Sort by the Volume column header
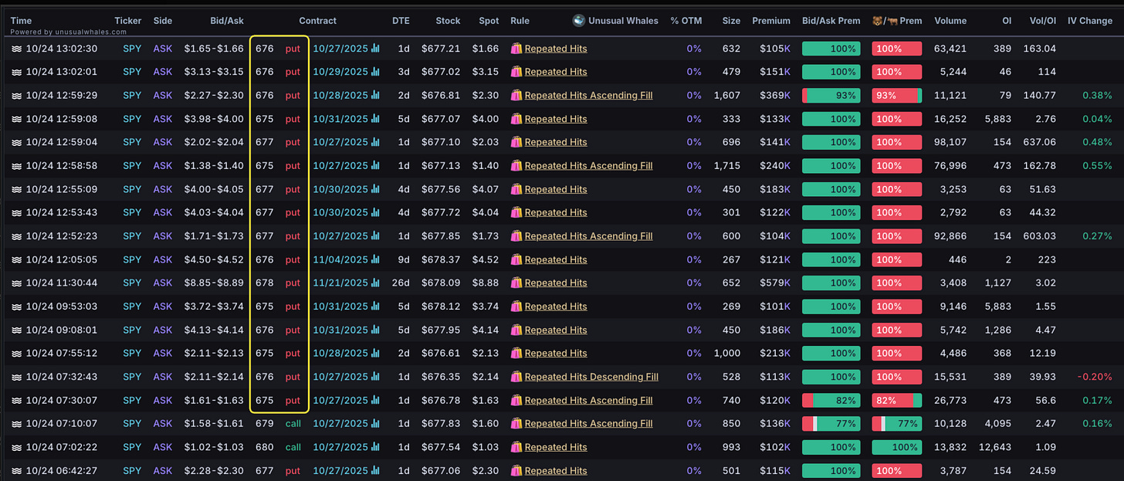The image size is (1124, 481). click(950, 21)
